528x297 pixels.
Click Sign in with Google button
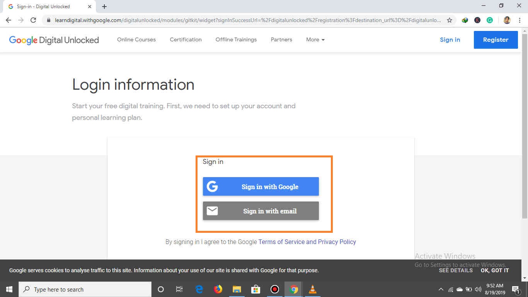coord(261,186)
